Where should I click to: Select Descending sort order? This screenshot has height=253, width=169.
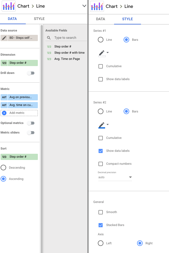point(3,168)
